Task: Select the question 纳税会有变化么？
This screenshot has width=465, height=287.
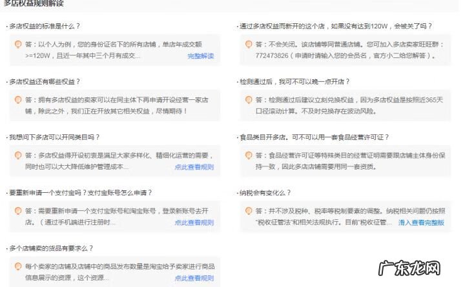Action: [x=265, y=193]
